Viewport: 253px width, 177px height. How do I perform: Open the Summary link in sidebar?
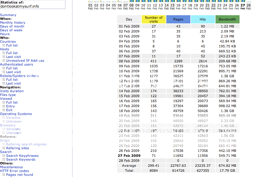(x=8, y=15)
